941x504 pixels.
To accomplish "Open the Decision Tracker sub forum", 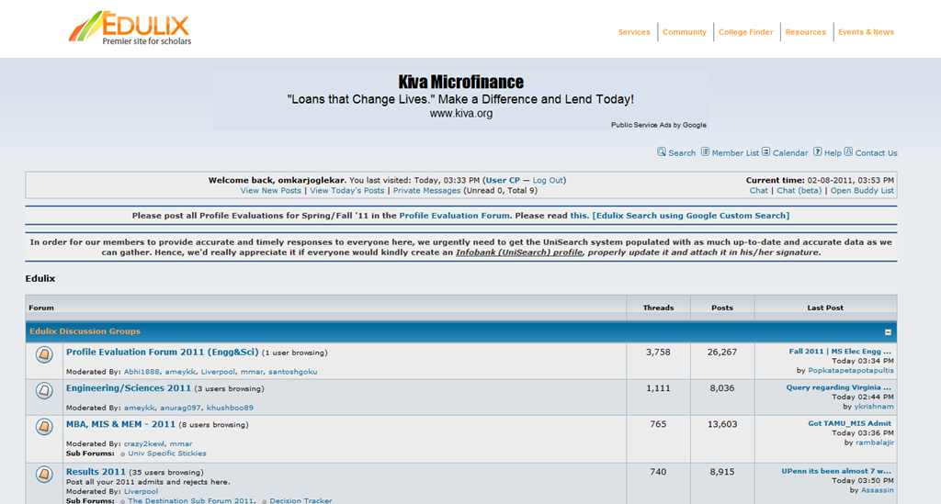I will tap(300, 500).
